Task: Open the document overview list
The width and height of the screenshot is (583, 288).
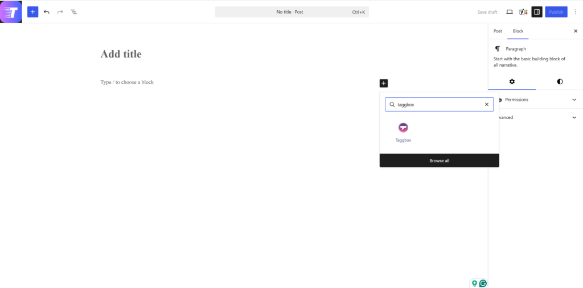Action: 74,12
